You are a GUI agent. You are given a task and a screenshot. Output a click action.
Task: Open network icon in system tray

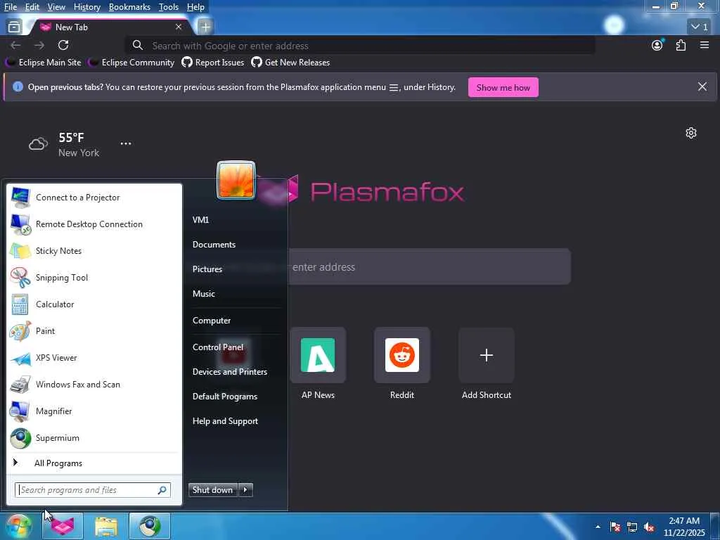click(x=632, y=527)
